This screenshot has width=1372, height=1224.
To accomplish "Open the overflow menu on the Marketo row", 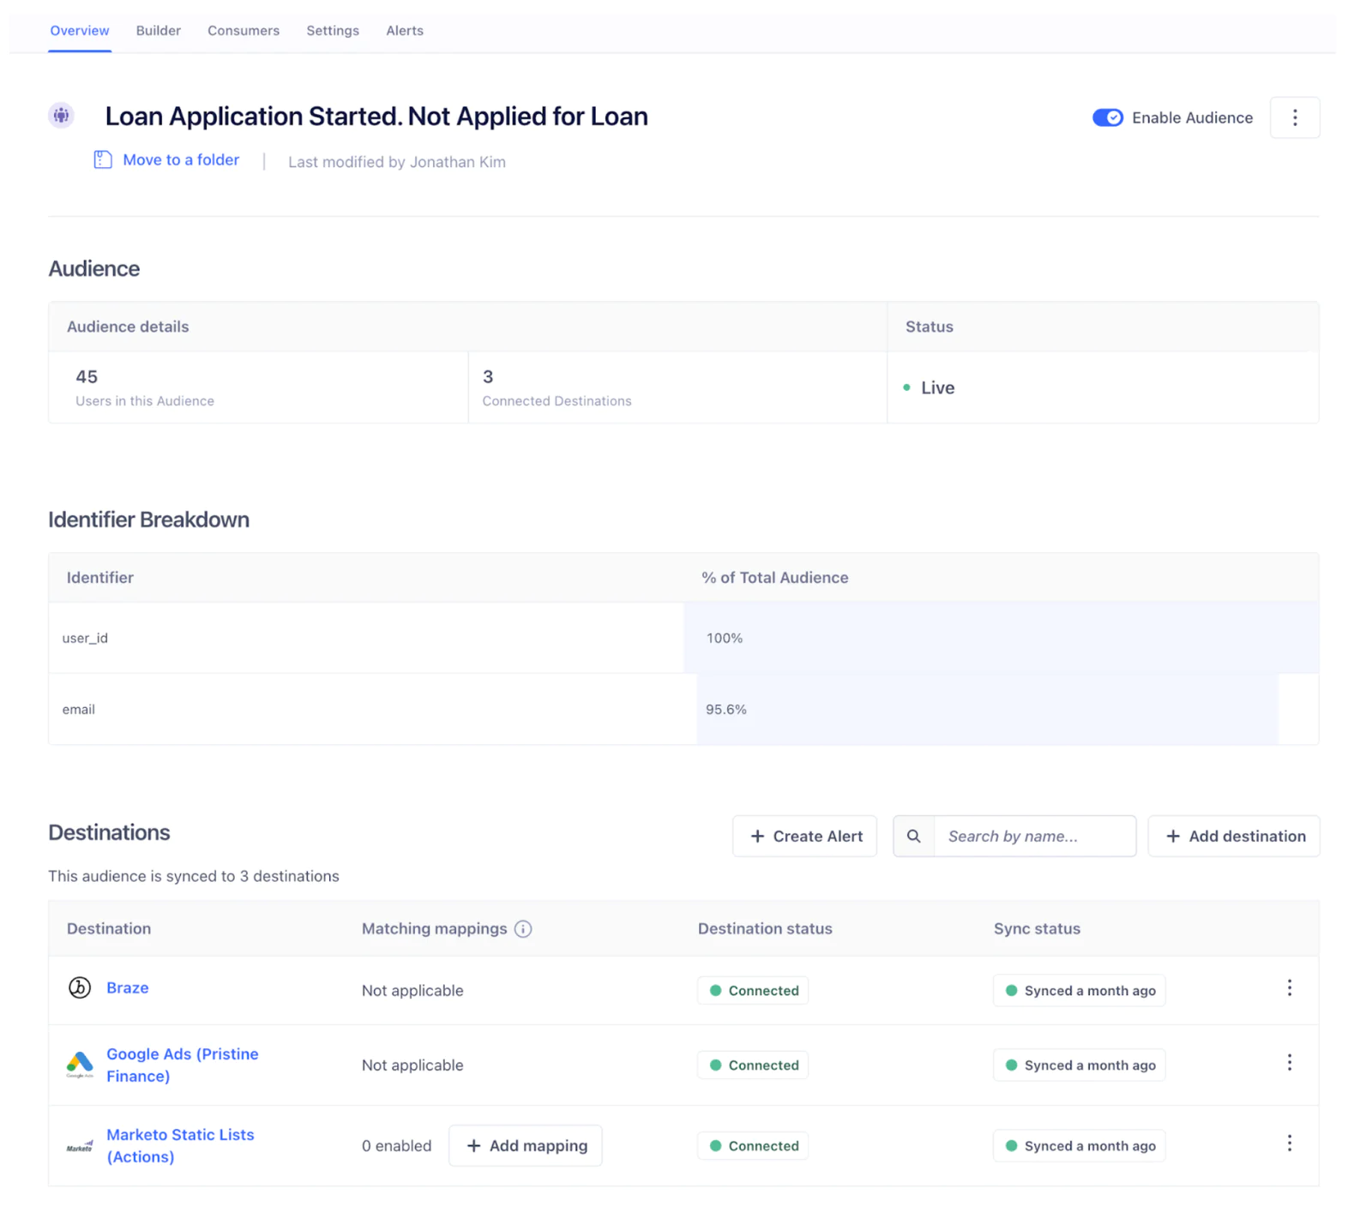I will (1290, 1143).
